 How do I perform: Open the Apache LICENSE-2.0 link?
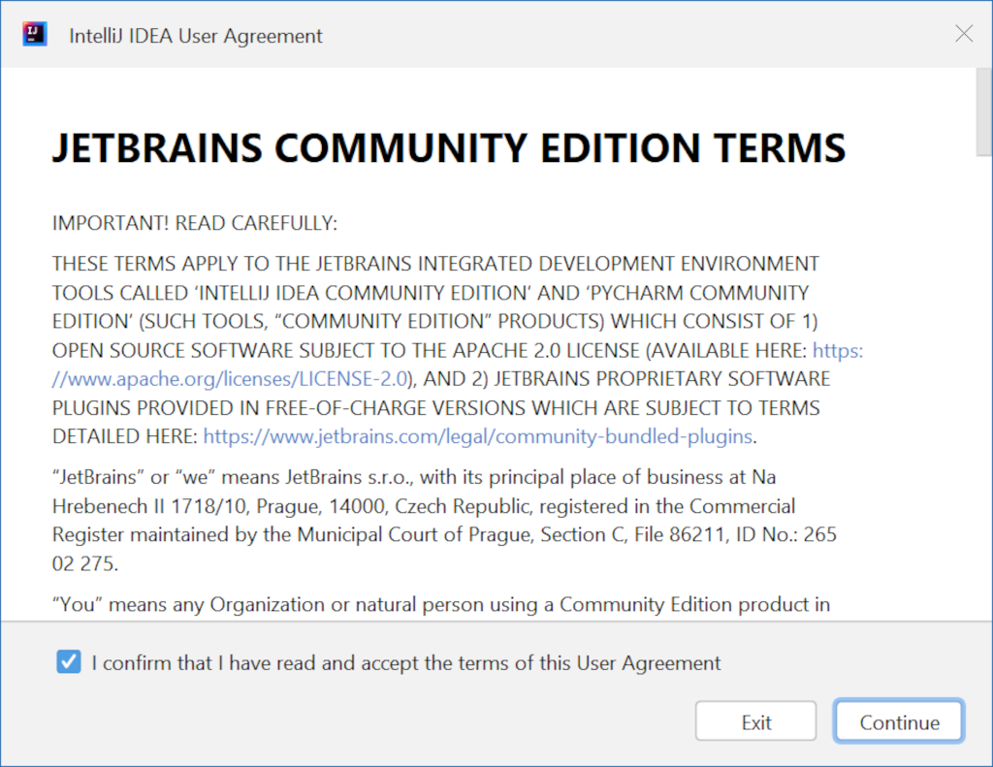click(x=230, y=379)
